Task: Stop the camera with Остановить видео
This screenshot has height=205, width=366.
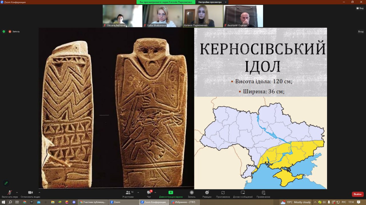Action: 30,194
